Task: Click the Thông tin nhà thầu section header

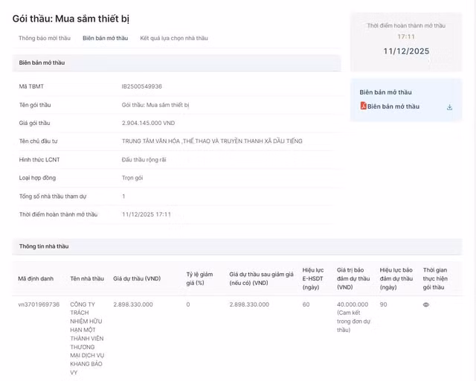Action: pos(44,246)
